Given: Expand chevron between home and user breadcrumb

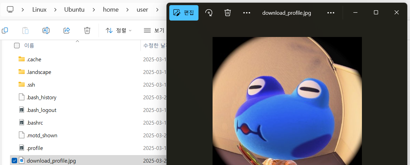Looking at the screenshot, I should 128,10.
